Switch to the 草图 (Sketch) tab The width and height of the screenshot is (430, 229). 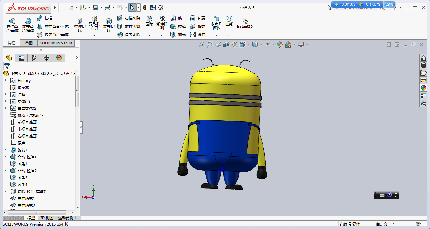pyautogui.click(x=29, y=43)
